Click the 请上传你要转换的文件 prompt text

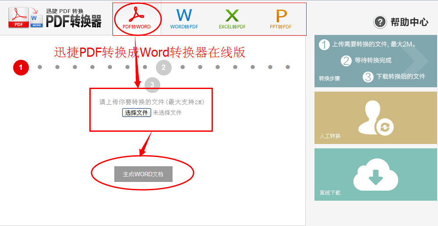click(152, 102)
